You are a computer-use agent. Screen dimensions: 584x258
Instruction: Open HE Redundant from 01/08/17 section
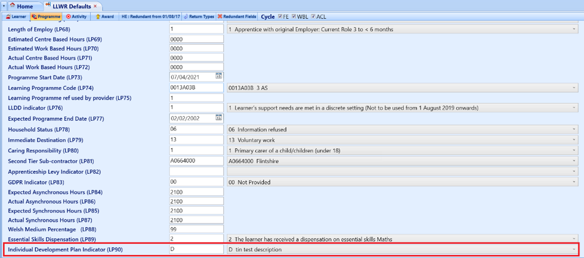150,17
